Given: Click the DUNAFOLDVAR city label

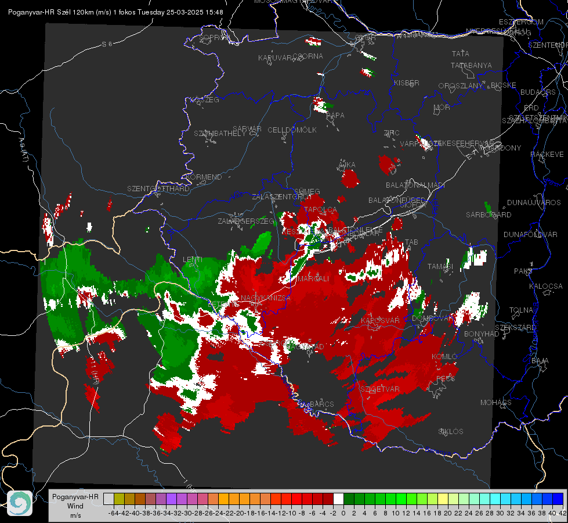Looking at the screenshot, I should pos(531,235).
